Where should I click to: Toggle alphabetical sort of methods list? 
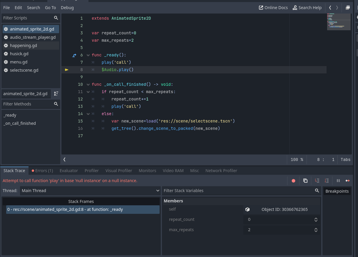click(x=56, y=94)
